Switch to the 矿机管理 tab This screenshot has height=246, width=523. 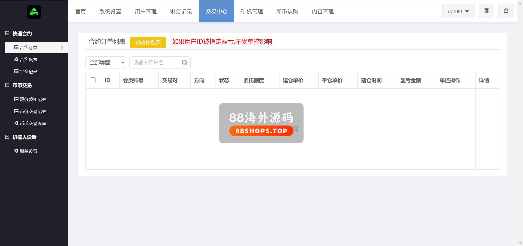[252, 11]
